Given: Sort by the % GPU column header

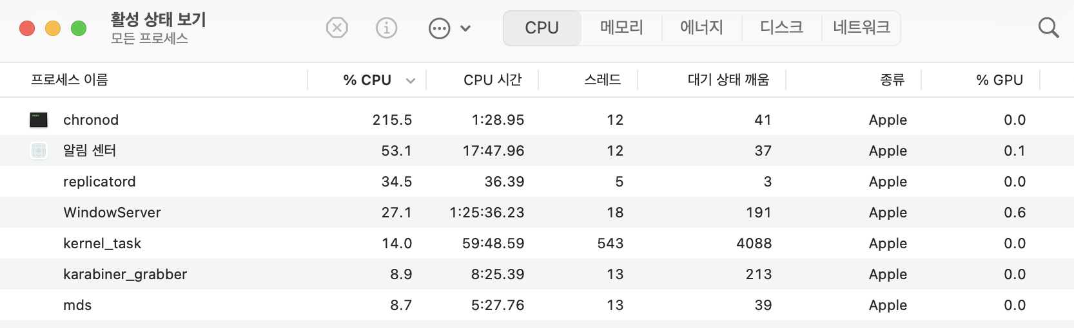Looking at the screenshot, I should 999,80.
